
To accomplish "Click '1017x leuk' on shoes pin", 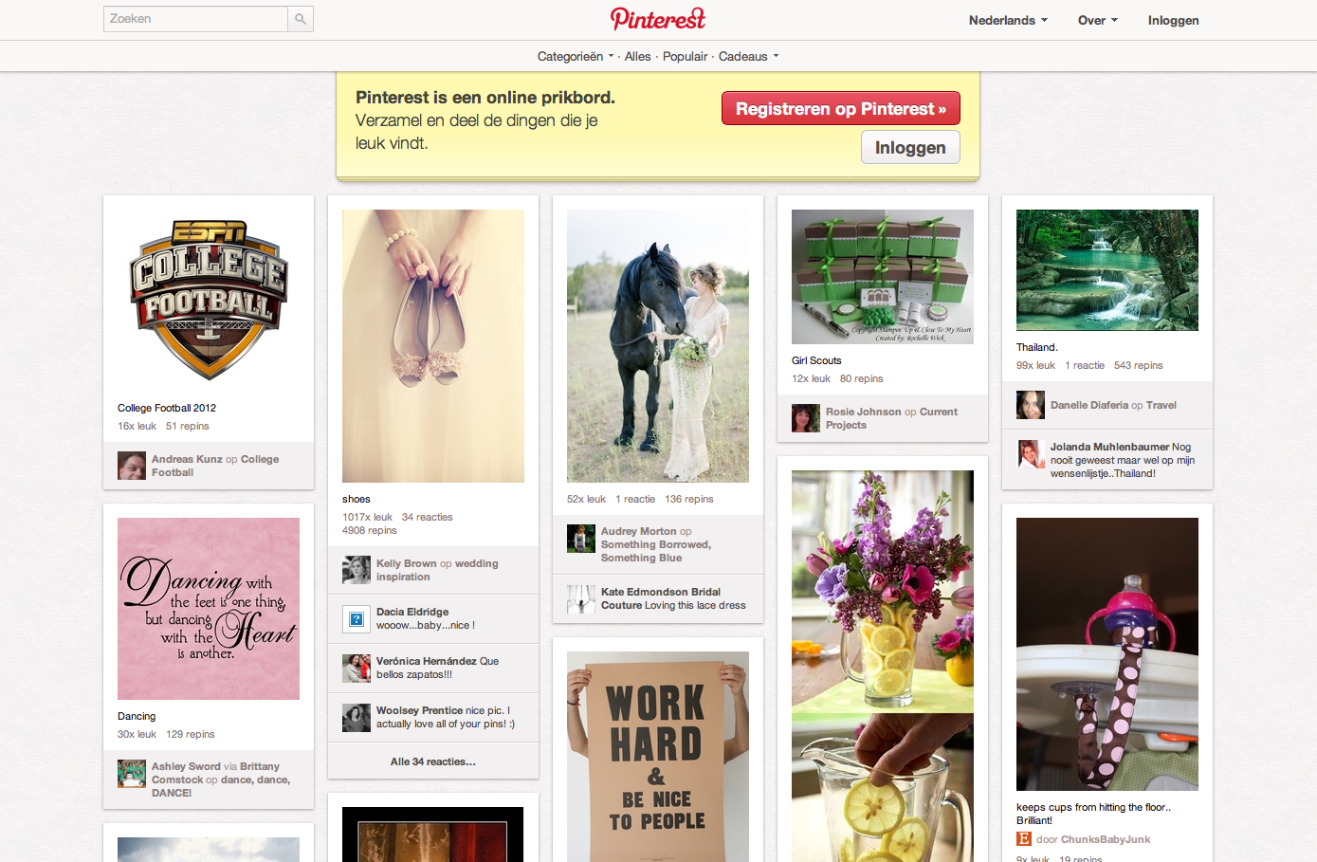I will click(367, 517).
